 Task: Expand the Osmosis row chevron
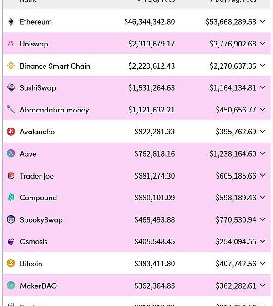tap(263, 242)
